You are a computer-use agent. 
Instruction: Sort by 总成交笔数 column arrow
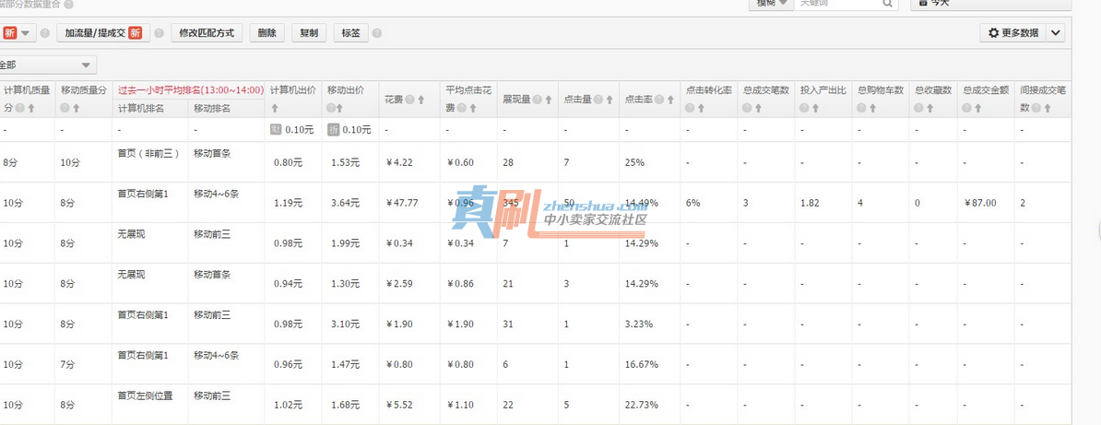[758, 108]
